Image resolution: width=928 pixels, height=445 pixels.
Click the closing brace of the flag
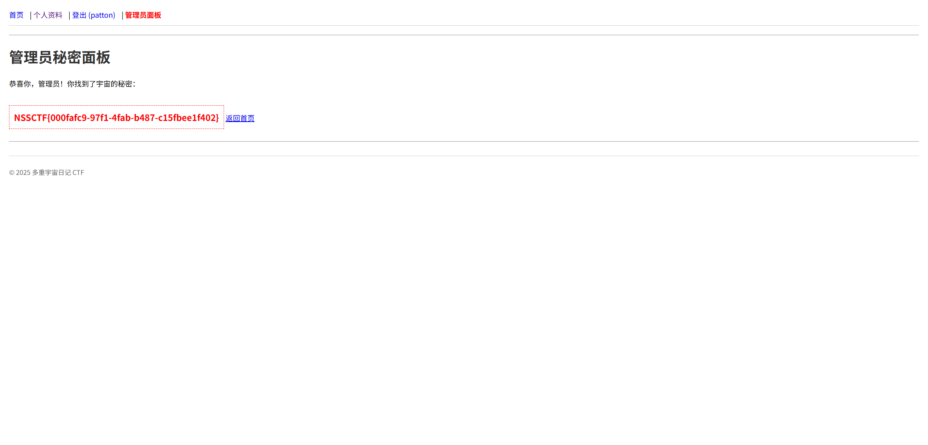(217, 118)
